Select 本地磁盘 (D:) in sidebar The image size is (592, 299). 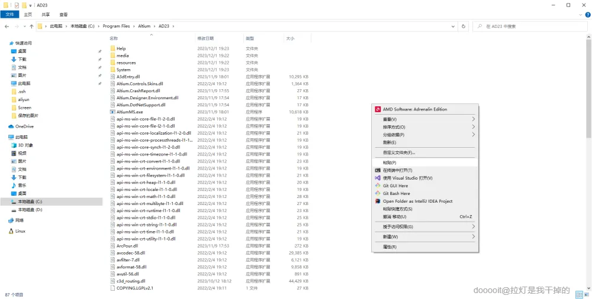tap(27, 210)
